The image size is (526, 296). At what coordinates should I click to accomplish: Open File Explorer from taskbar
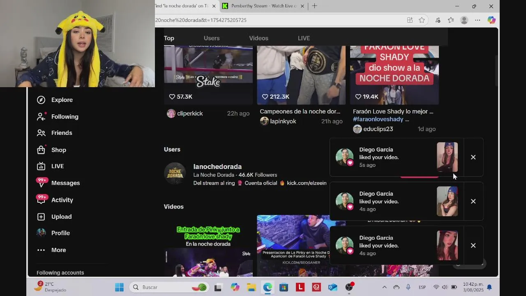(x=251, y=287)
